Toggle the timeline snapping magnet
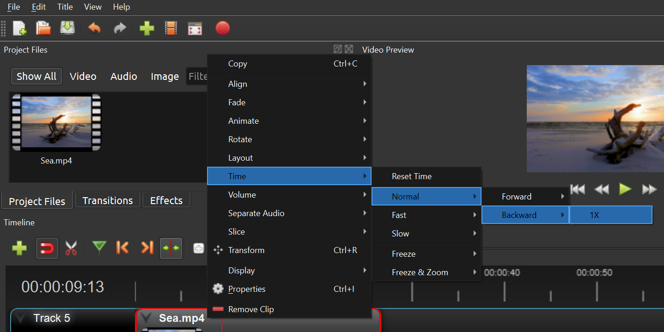The width and height of the screenshot is (664, 332). (x=47, y=248)
